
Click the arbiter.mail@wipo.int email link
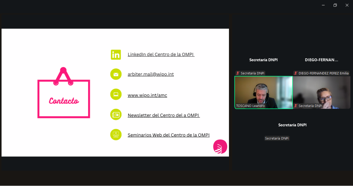coord(151,74)
